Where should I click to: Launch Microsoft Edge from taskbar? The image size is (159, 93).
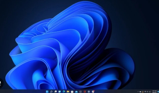(x=64, y=91)
